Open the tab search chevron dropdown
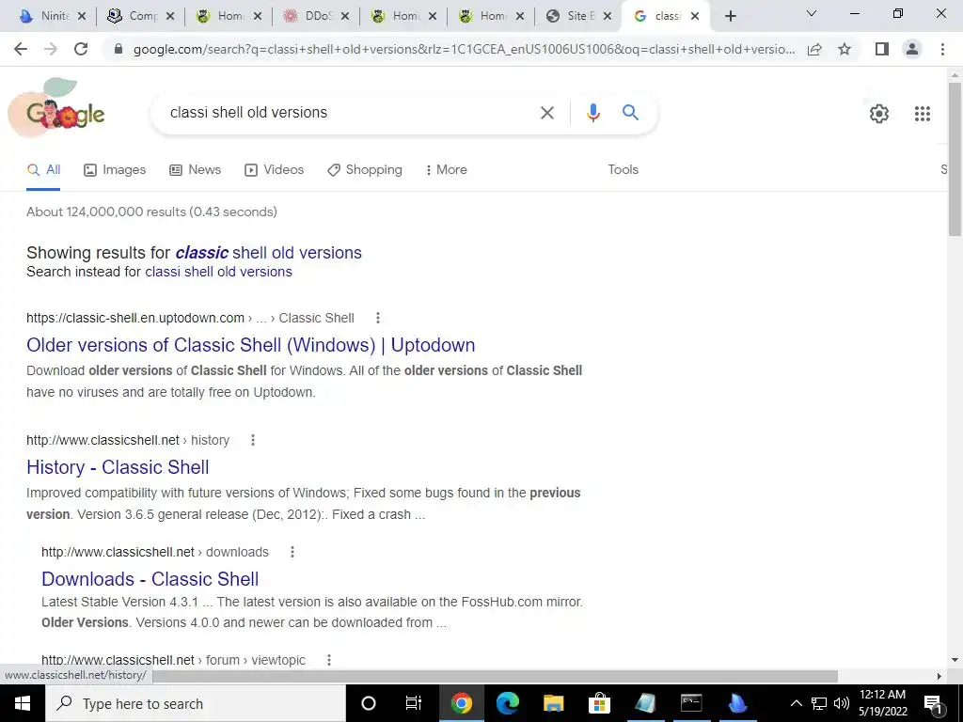This screenshot has height=722, width=963. 811,13
